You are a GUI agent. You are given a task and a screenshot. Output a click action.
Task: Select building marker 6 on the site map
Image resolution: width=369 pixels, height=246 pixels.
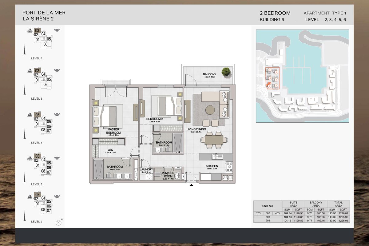270,86
